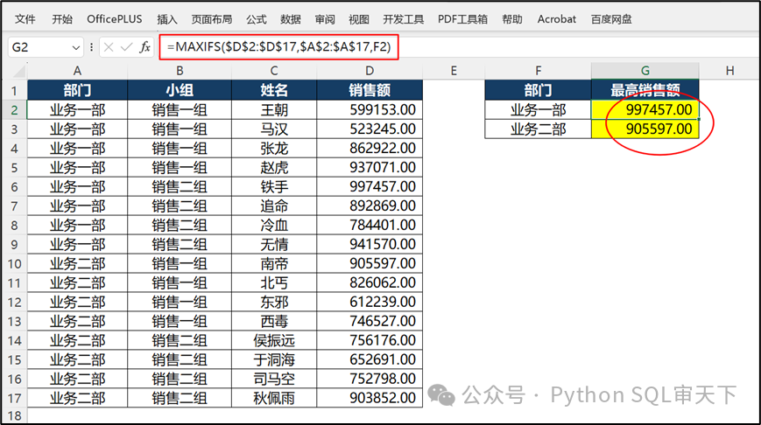The height and width of the screenshot is (425, 761).
Task: Open the 百度网盘 tab
Action: coord(611,18)
